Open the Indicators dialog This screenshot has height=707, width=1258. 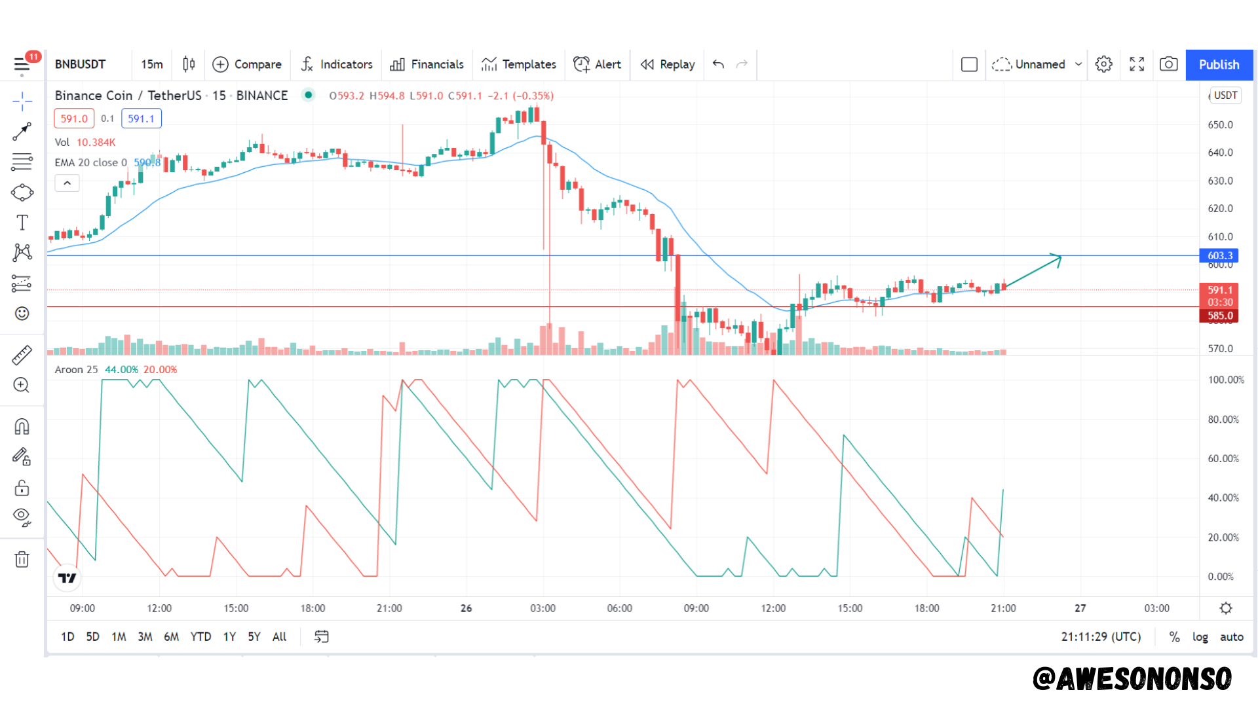[337, 64]
